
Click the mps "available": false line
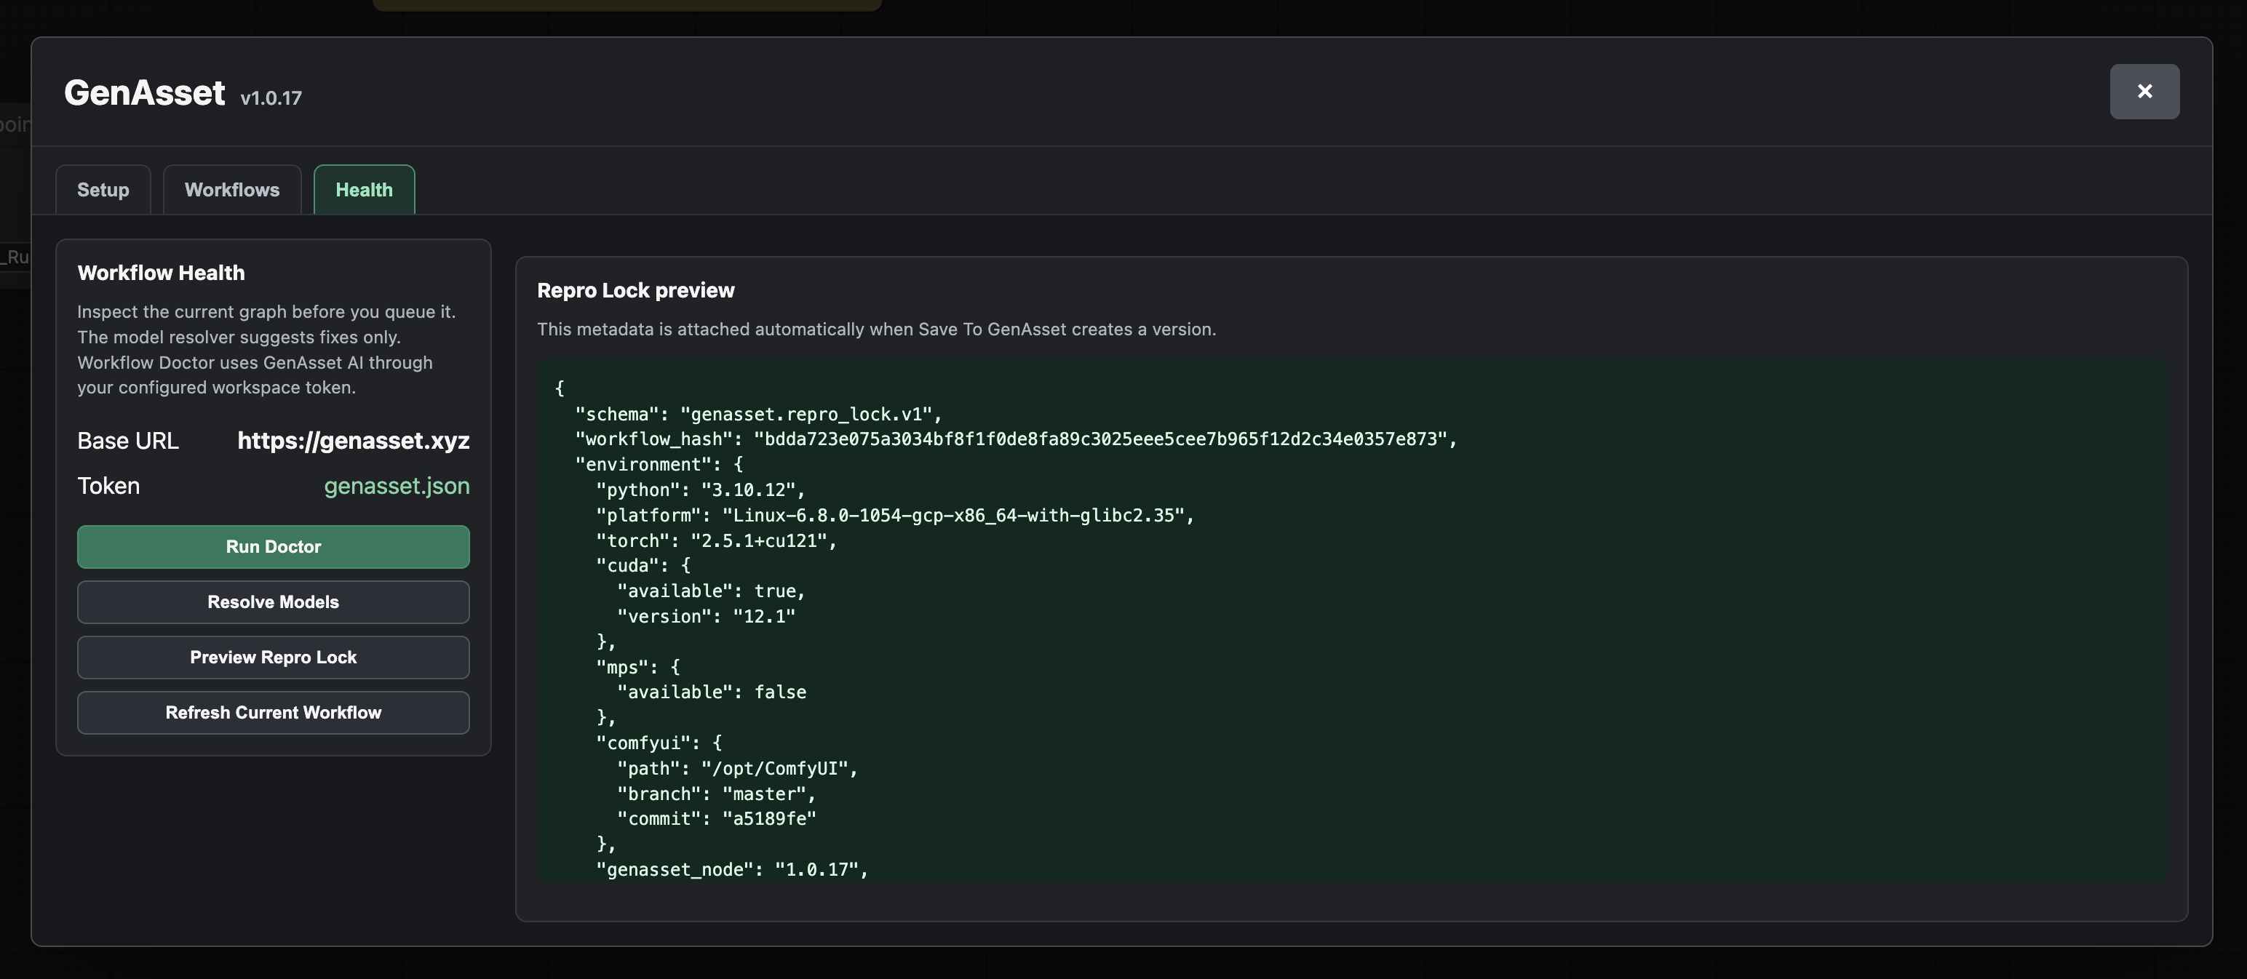pos(712,692)
